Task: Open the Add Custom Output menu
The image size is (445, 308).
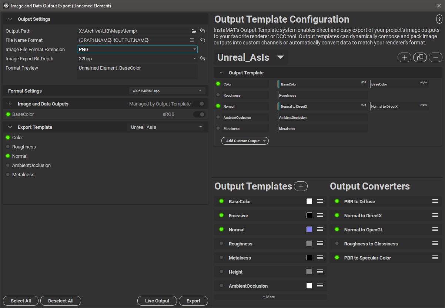Action: click(x=245, y=141)
